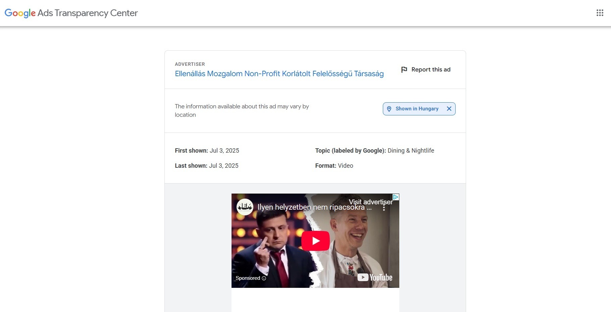Click the Sponsored label on video
The image size is (611, 312).
click(x=248, y=278)
